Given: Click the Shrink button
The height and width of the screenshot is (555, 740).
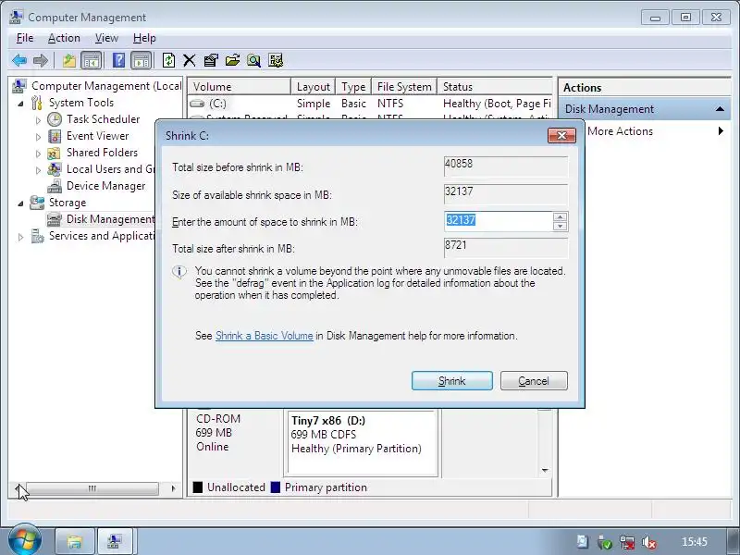Looking at the screenshot, I should 451,380.
